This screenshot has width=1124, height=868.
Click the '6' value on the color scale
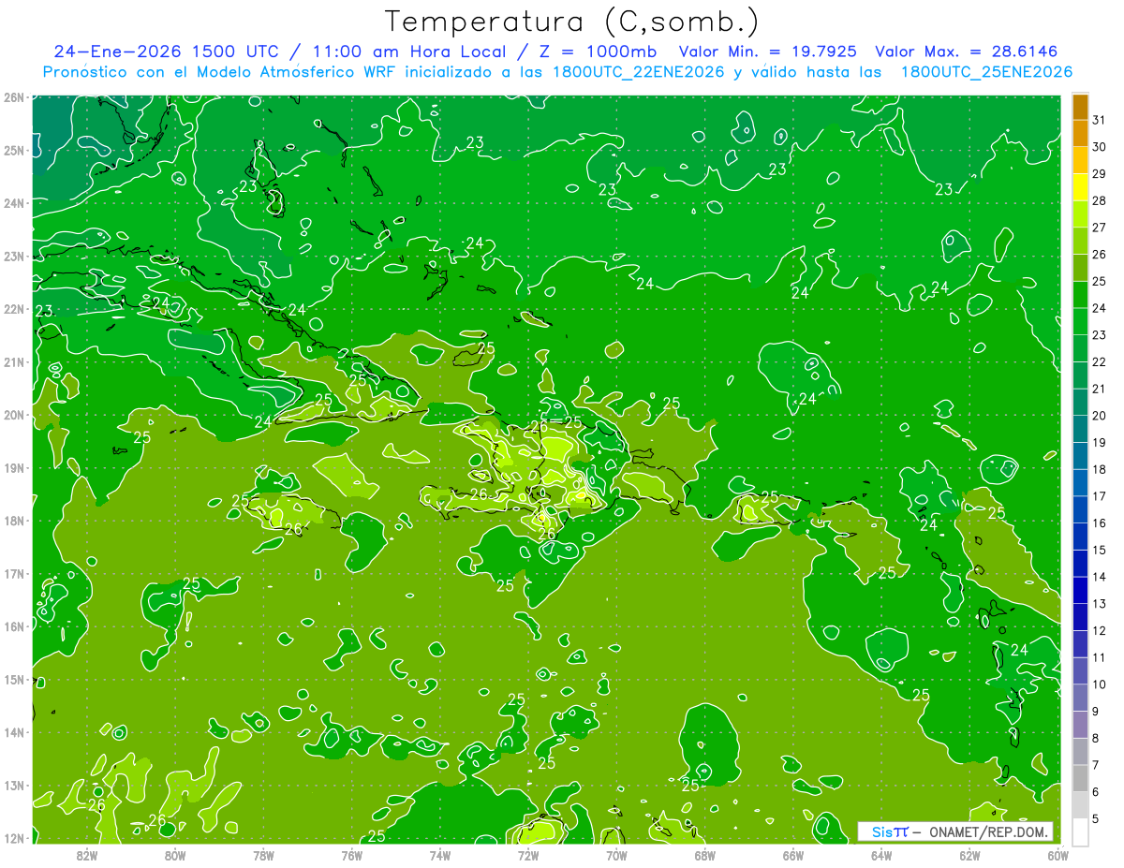pyautogui.click(x=1096, y=792)
